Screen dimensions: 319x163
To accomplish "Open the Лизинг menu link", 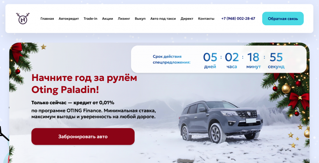I will tap(124, 19).
